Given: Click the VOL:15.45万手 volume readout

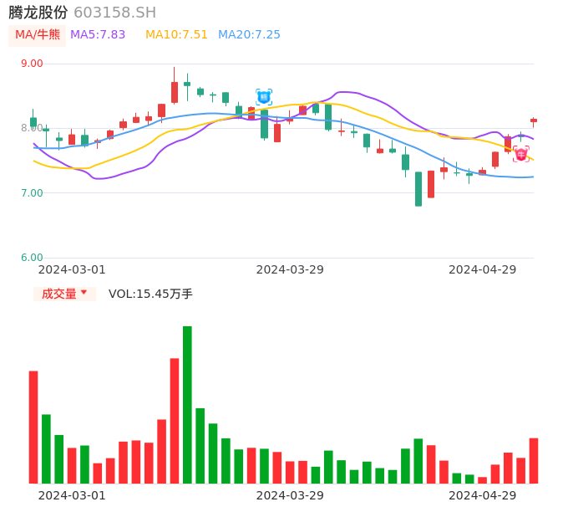Looking at the screenshot, I should pyautogui.click(x=150, y=294).
